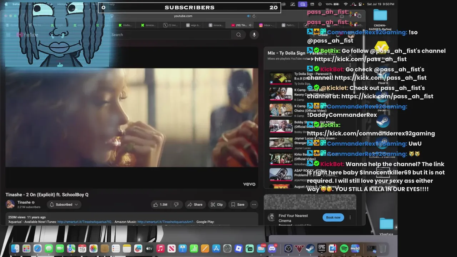Open Notes from the Dock
Image resolution: width=457 pixels, height=257 pixels.
coord(127,248)
